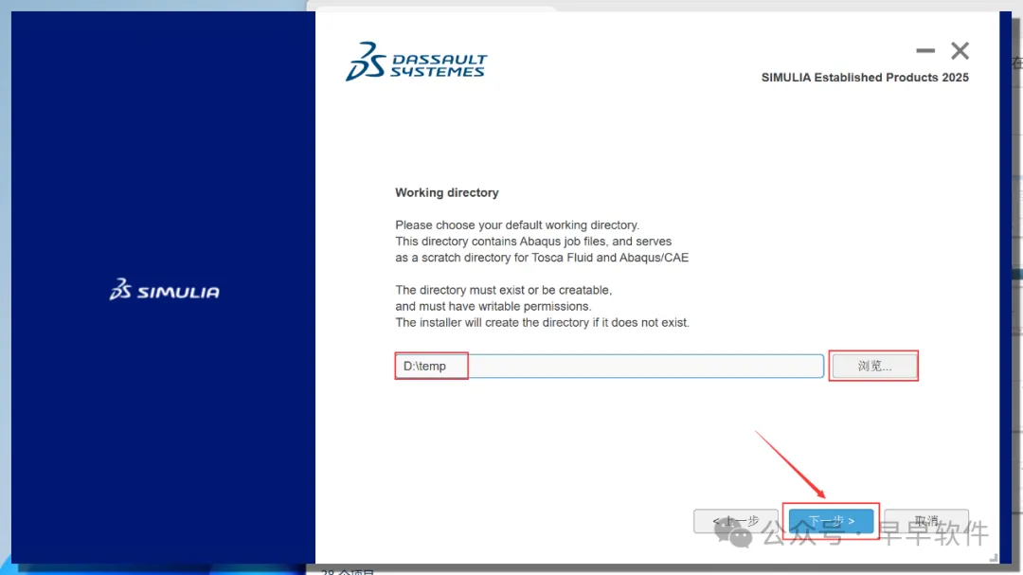Cancel installation with the 取消 button
The image size is (1023, 575).
[926, 521]
